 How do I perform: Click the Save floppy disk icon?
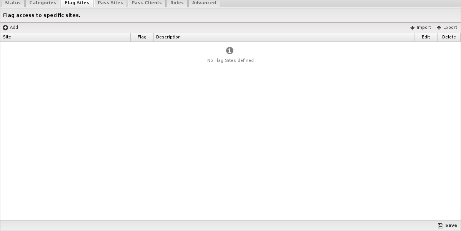point(440,226)
